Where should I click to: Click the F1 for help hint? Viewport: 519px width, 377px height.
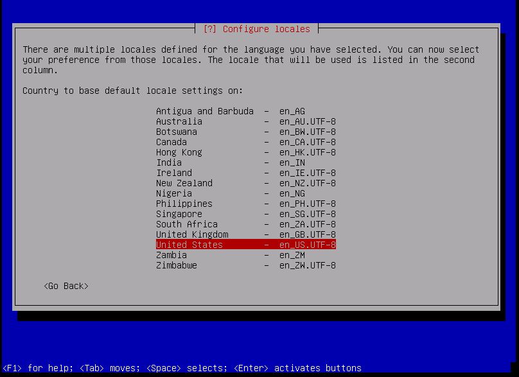(x=36, y=368)
